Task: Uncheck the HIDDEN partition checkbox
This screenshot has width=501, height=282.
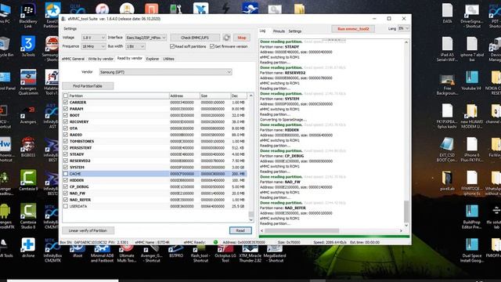Action: (x=66, y=180)
